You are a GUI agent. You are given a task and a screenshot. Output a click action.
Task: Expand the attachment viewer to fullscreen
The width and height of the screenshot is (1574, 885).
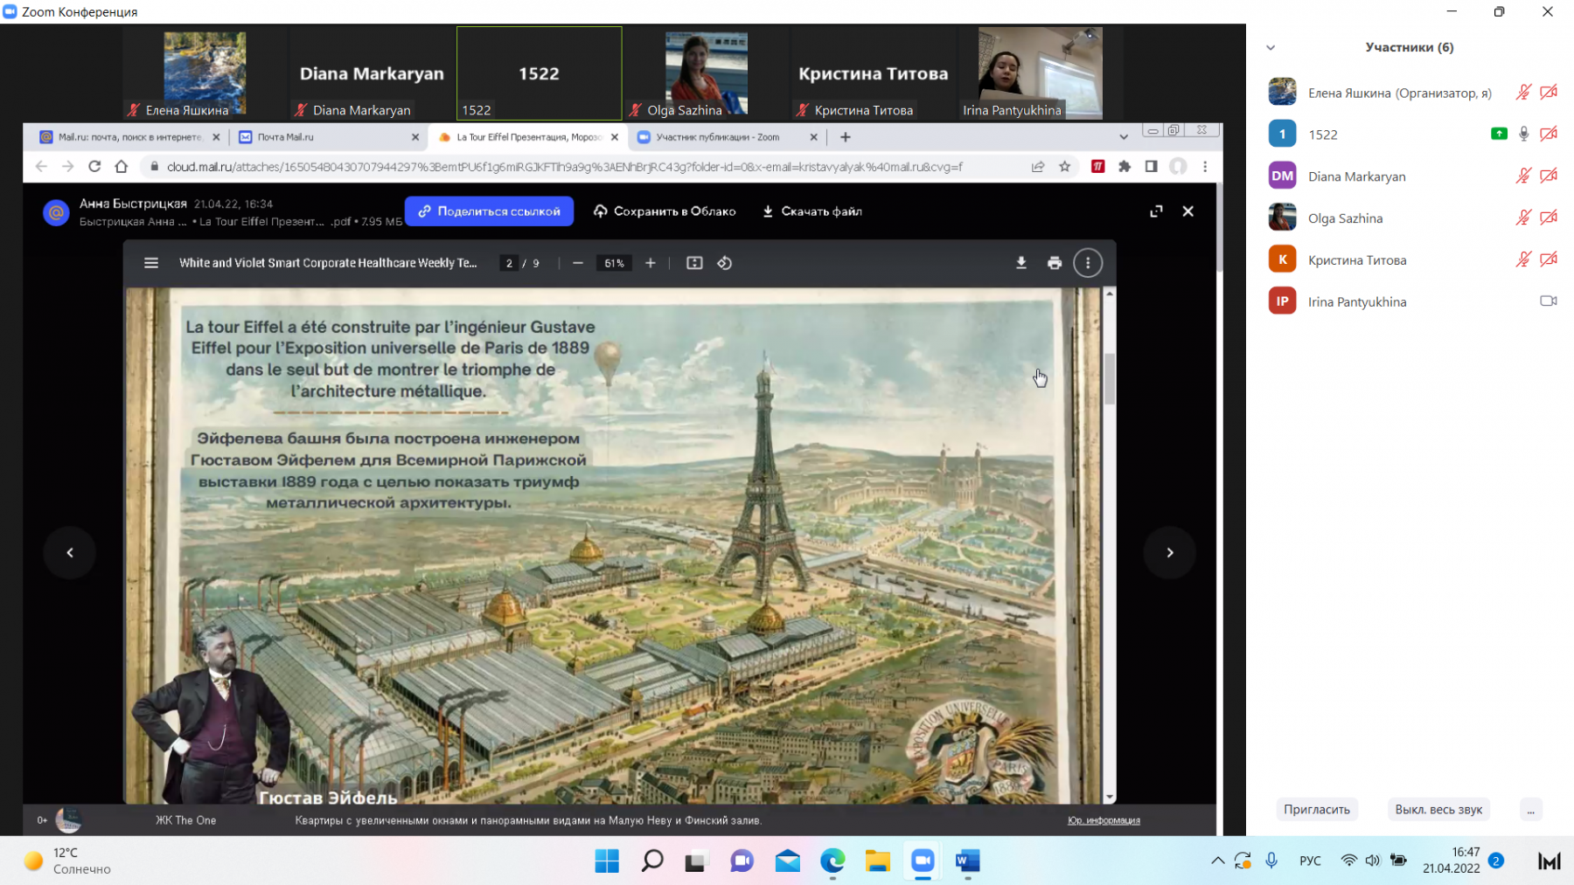click(1156, 211)
